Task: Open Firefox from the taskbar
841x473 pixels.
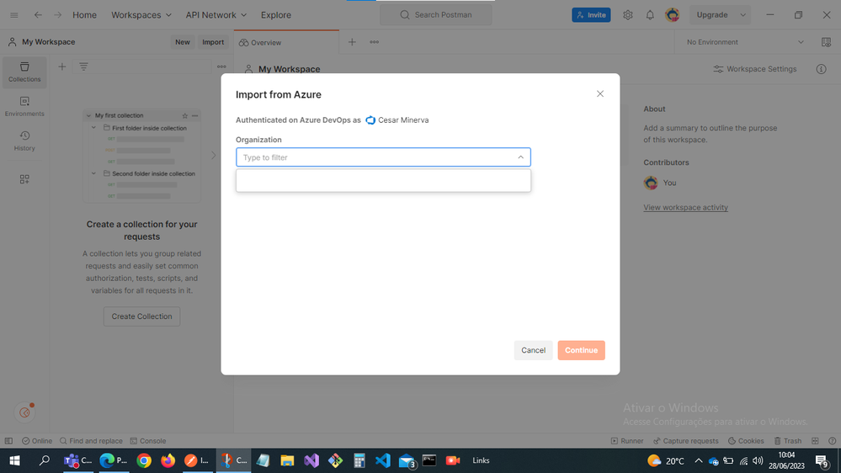Action: (168, 460)
